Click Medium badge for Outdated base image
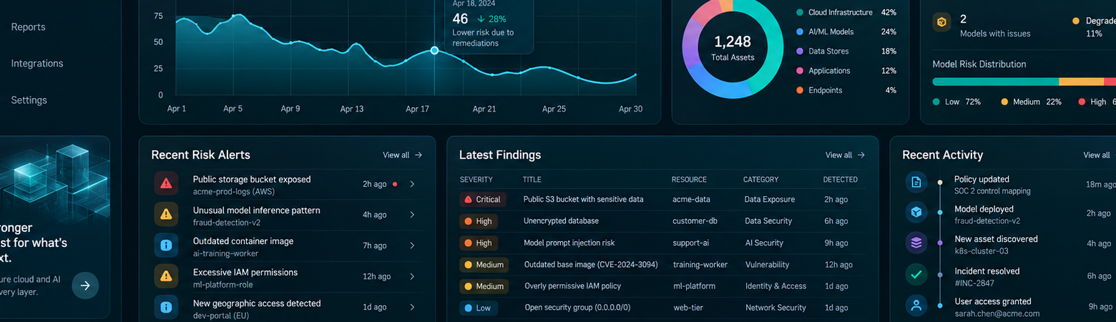The image size is (1116, 322). [x=484, y=265]
